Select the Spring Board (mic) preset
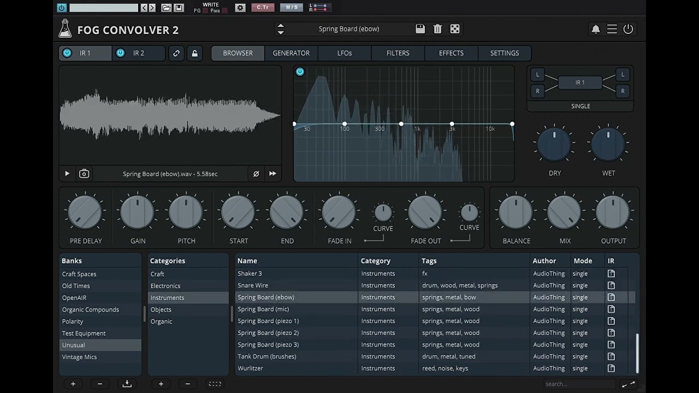The image size is (699, 393). pyautogui.click(x=435, y=309)
